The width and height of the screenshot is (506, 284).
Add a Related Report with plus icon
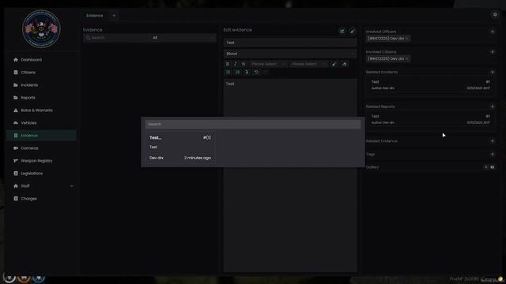(492, 106)
